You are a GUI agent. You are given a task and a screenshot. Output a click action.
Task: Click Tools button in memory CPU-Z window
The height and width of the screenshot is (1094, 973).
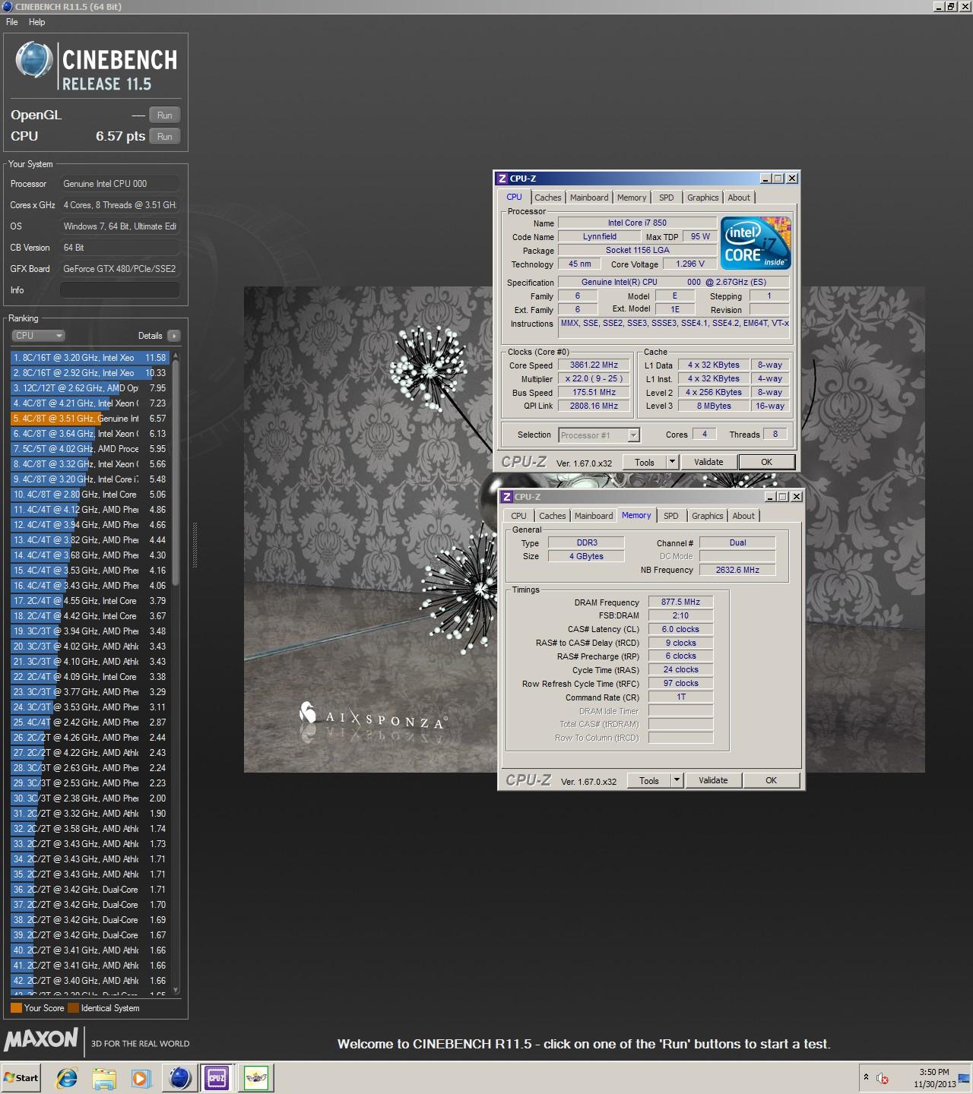pos(649,780)
